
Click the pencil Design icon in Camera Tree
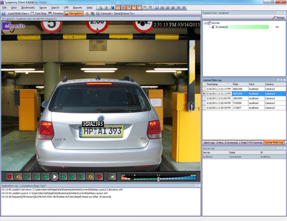click(x=274, y=18)
